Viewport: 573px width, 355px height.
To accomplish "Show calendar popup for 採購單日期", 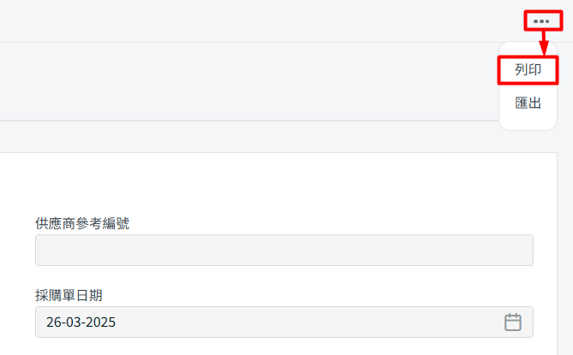I will point(513,322).
